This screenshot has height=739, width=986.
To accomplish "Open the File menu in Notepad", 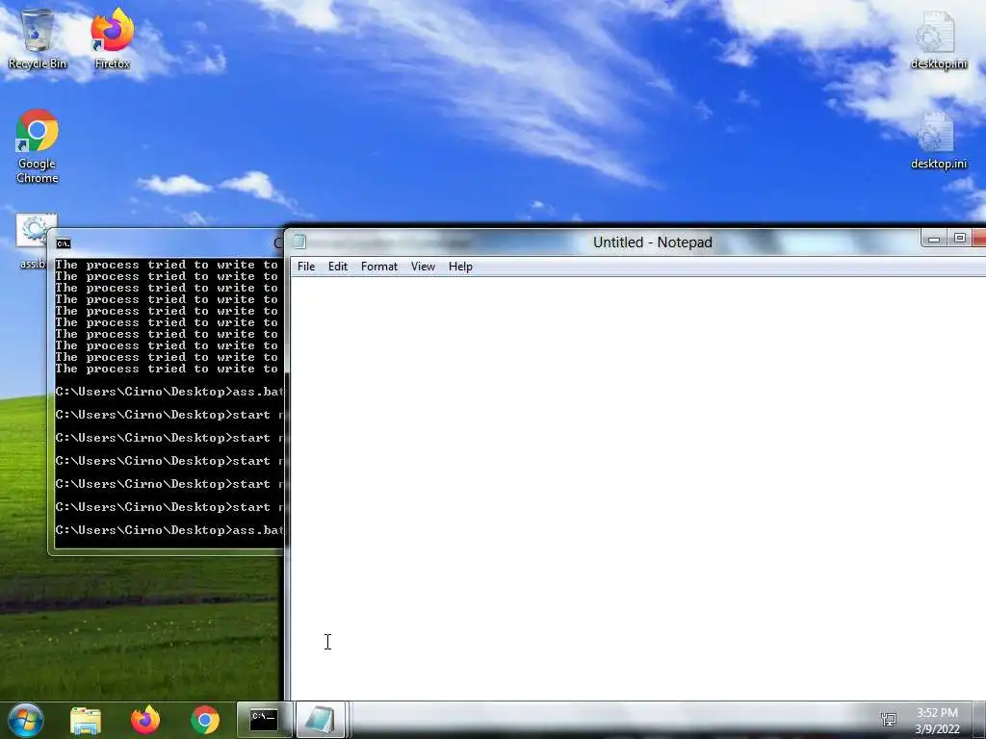I will (x=306, y=267).
